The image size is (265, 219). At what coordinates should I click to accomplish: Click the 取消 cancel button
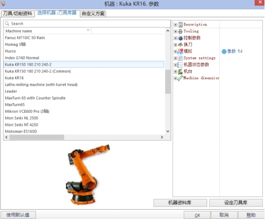coord(224,215)
